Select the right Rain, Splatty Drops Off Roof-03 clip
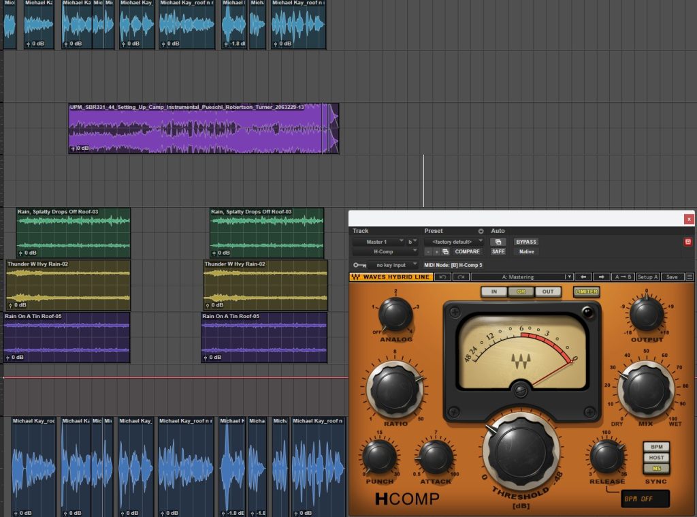Image resolution: width=697 pixels, height=517 pixels. [267, 233]
